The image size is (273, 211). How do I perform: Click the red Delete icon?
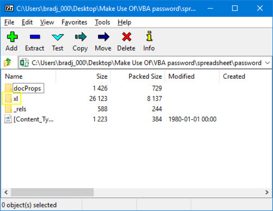(x=126, y=37)
